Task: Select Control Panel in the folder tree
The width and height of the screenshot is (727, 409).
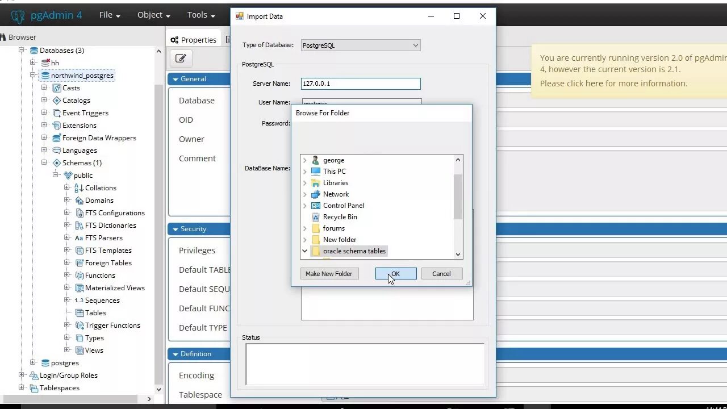Action: [343, 206]
